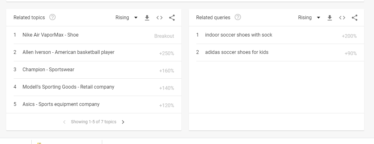This screenshot has height=144, width=374.
Task: Click help icon beside Related topics
Action: point(52,17)
